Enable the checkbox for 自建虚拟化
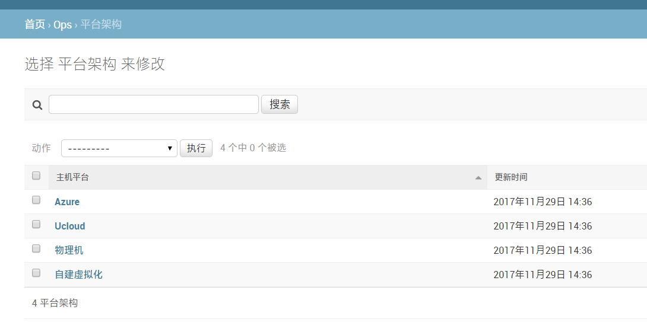647x322 pixels. pos(36,273)
